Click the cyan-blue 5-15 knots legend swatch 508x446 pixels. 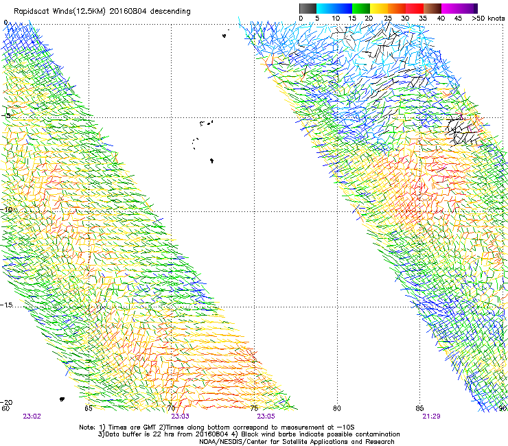334,8
